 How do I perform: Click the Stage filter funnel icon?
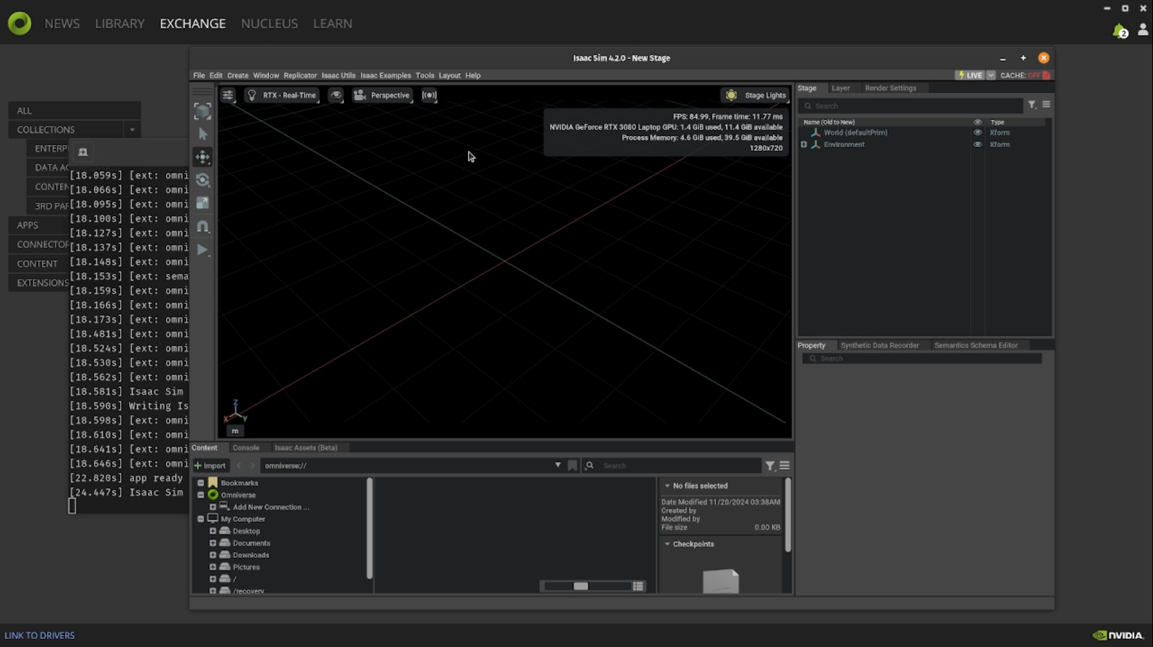tap(1032, 105)
